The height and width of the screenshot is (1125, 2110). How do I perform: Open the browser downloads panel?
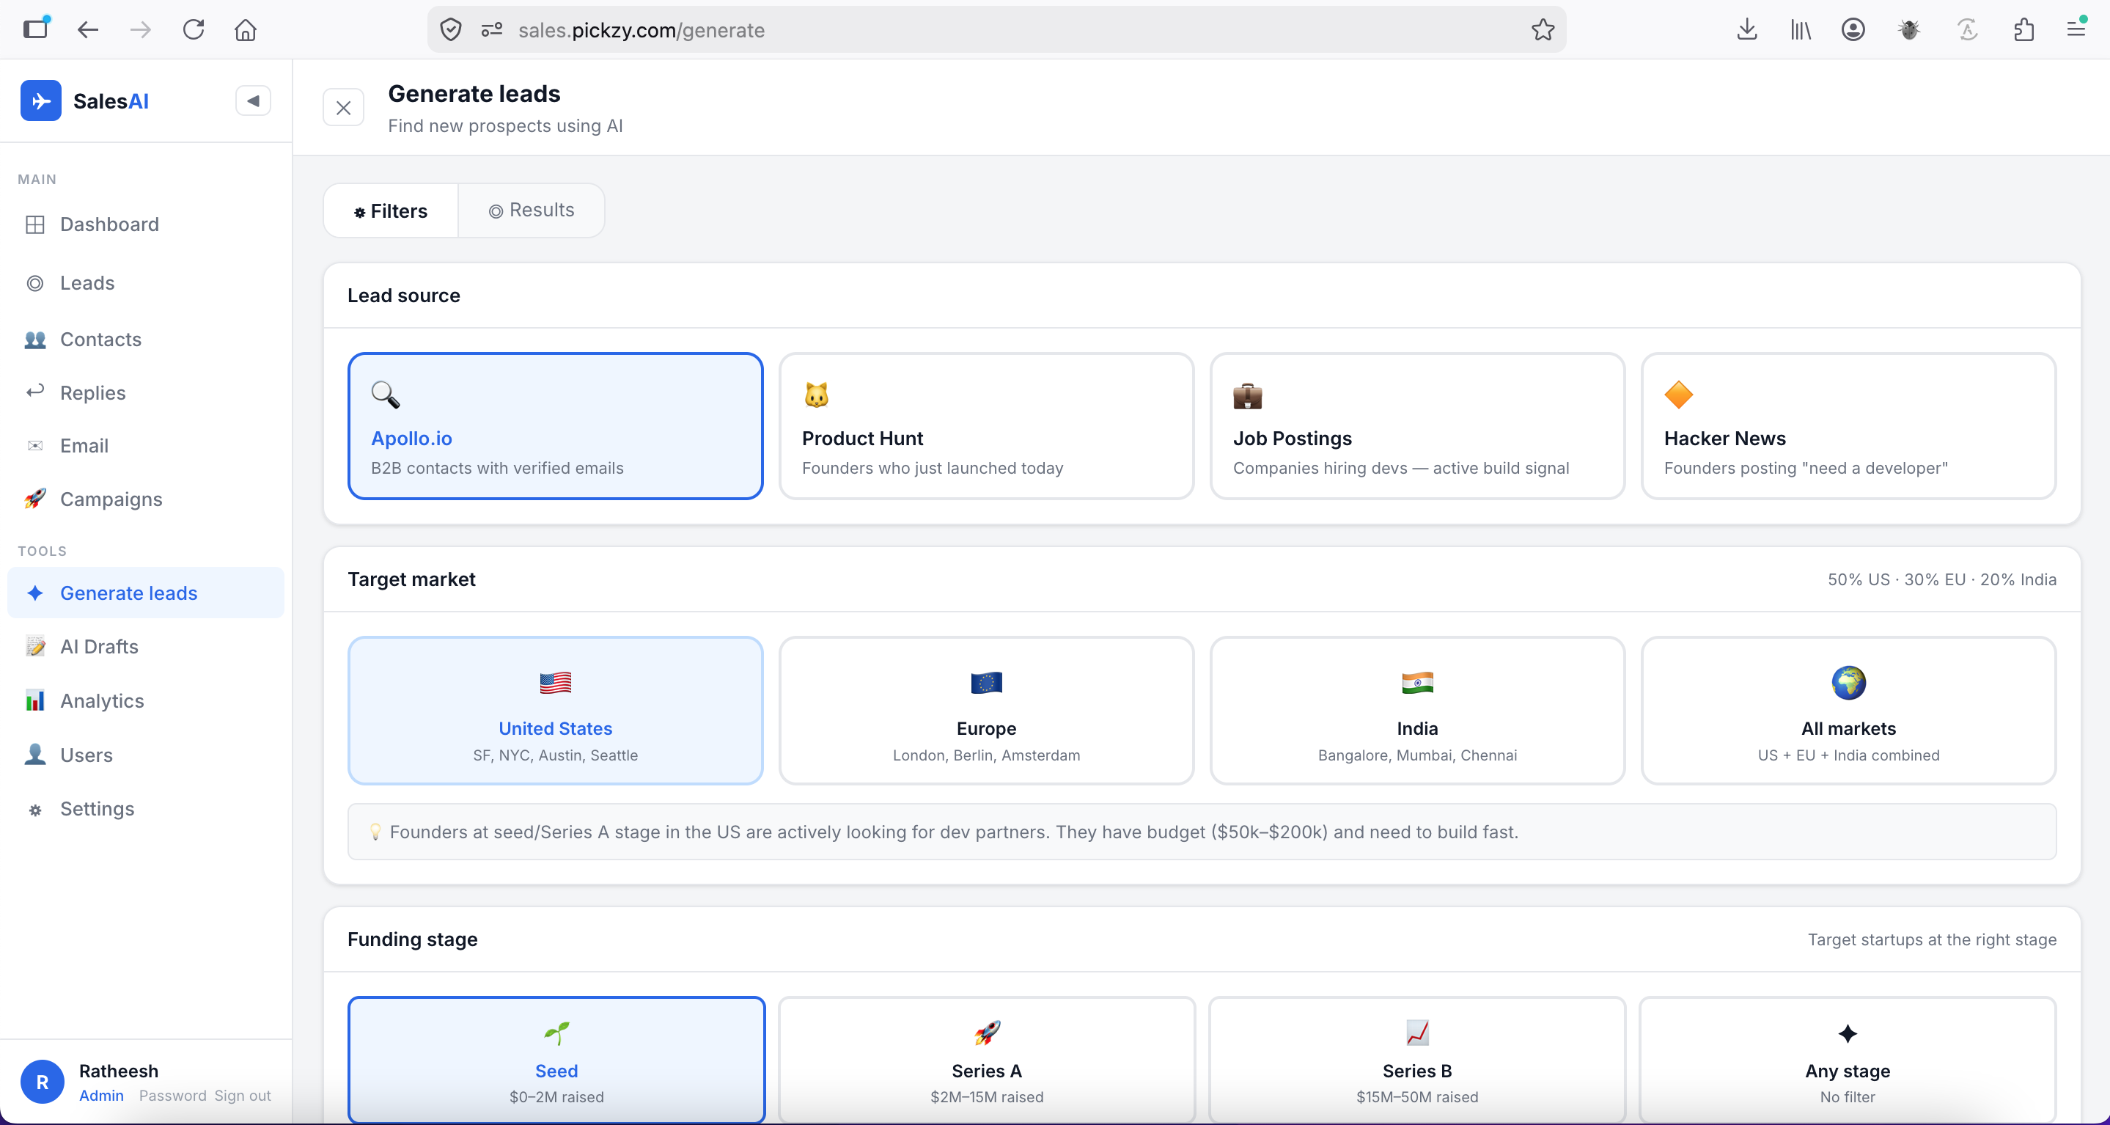click(1747, 30)
